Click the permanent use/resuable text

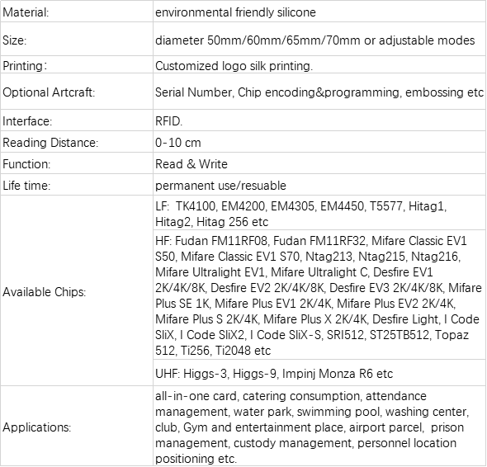pos(220,186)
